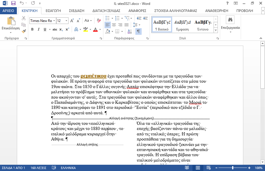
Task: Cut the selection with the scissors icon
Action: coord(24,18)
